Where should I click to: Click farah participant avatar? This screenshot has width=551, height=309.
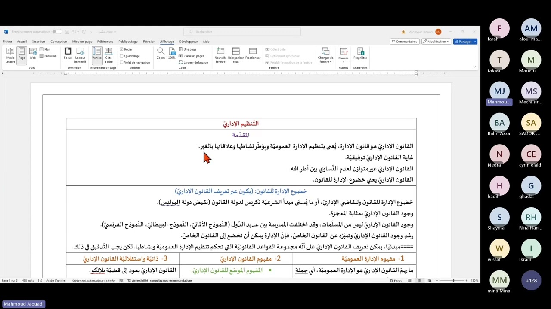[x=499, y=29]
